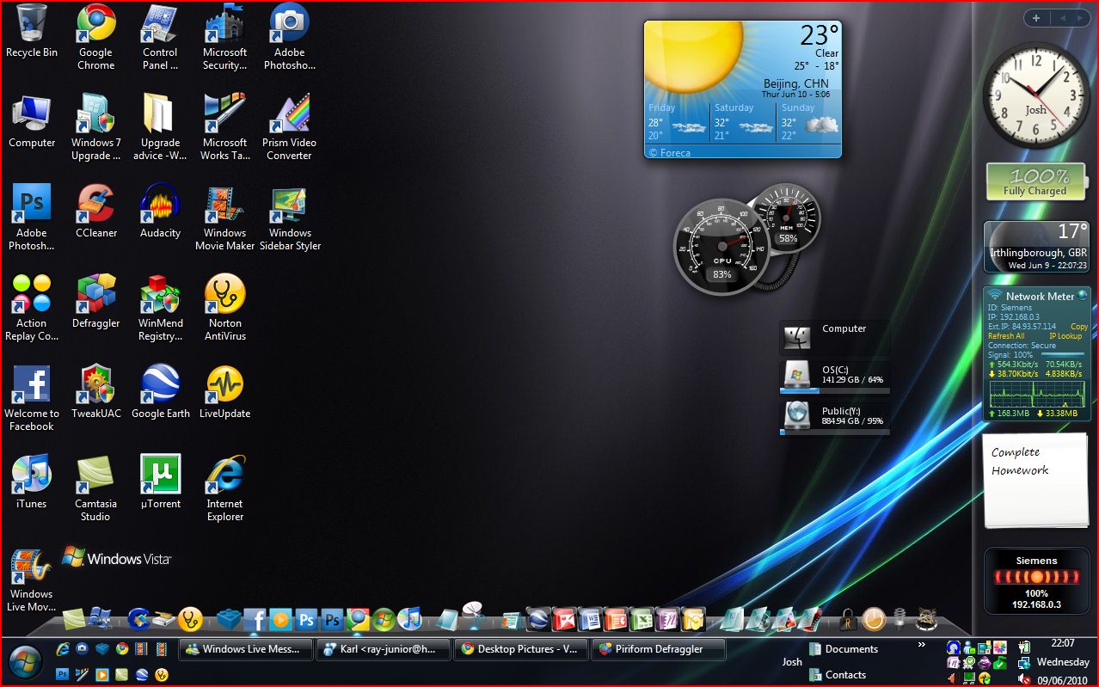The width and height of the screenshot is (1099, 687).
Task: Open the Windows Sidebar Styler shortcut
Action: click(x=290, y=218)
